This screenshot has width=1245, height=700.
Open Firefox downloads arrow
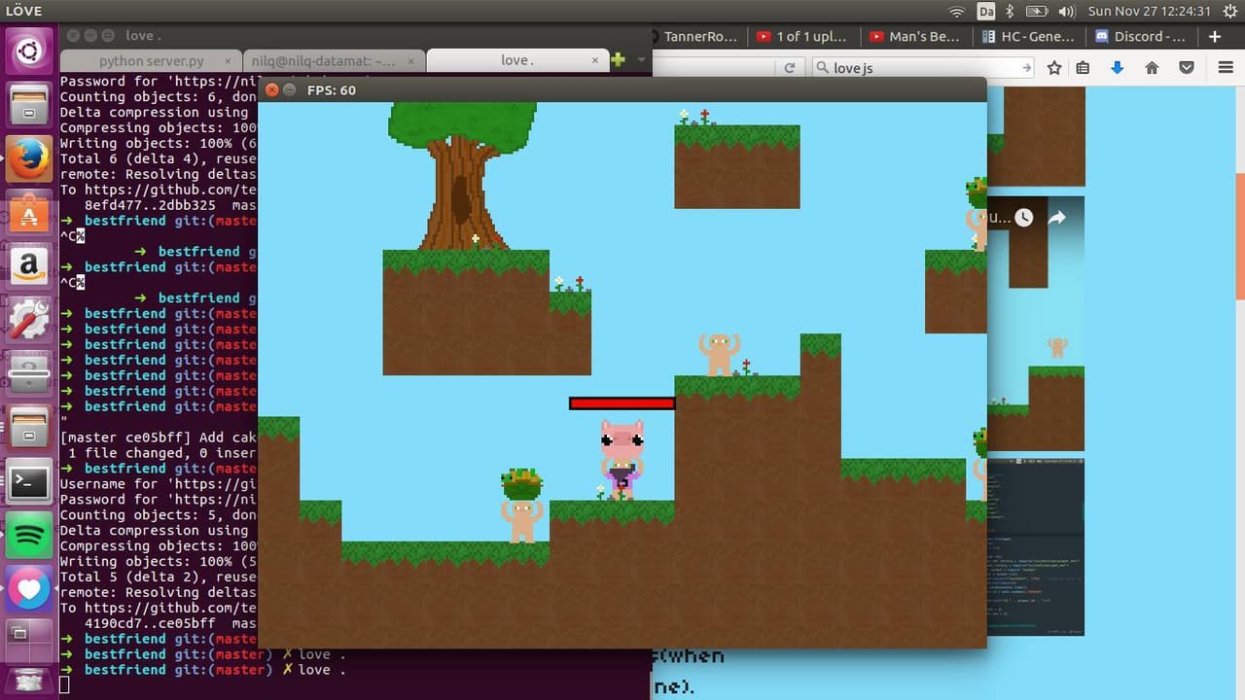(x=1117, y=68)
